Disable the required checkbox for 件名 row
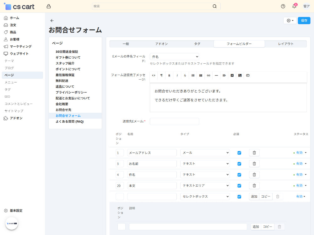This screenshot has width=314, height=235. 239,175
